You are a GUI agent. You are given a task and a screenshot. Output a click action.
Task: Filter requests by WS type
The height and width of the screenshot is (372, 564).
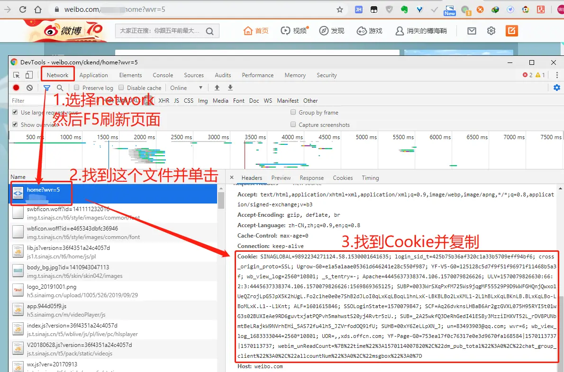click(x=268, y=101)
